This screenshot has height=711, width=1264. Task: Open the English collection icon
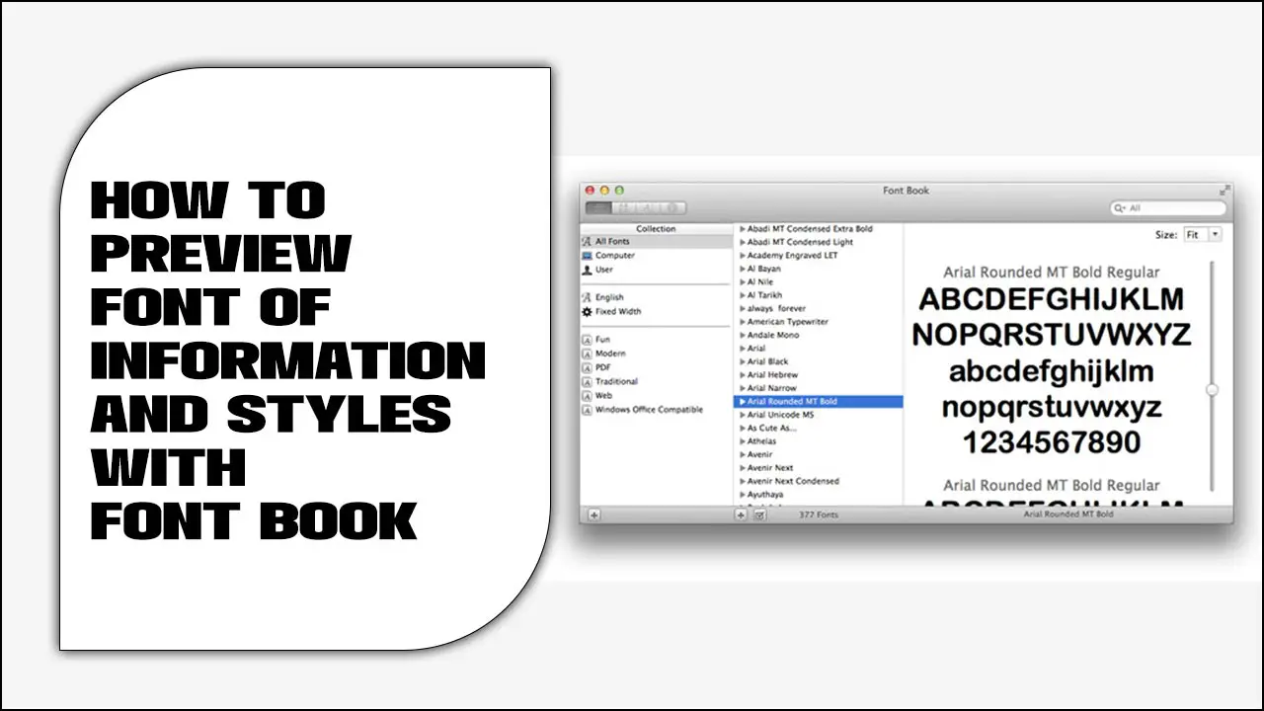587,297
